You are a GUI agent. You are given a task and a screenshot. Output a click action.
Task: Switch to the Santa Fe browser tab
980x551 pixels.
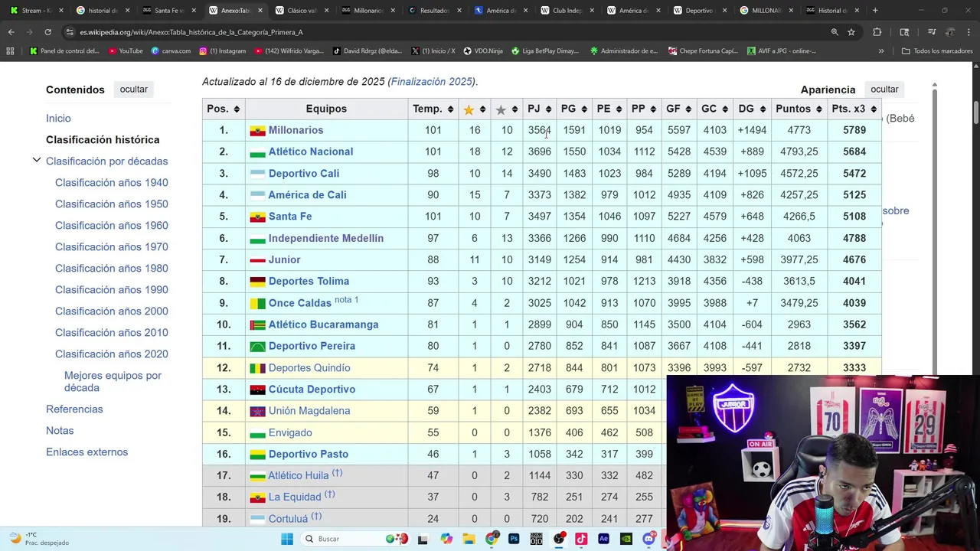(168, 11)
